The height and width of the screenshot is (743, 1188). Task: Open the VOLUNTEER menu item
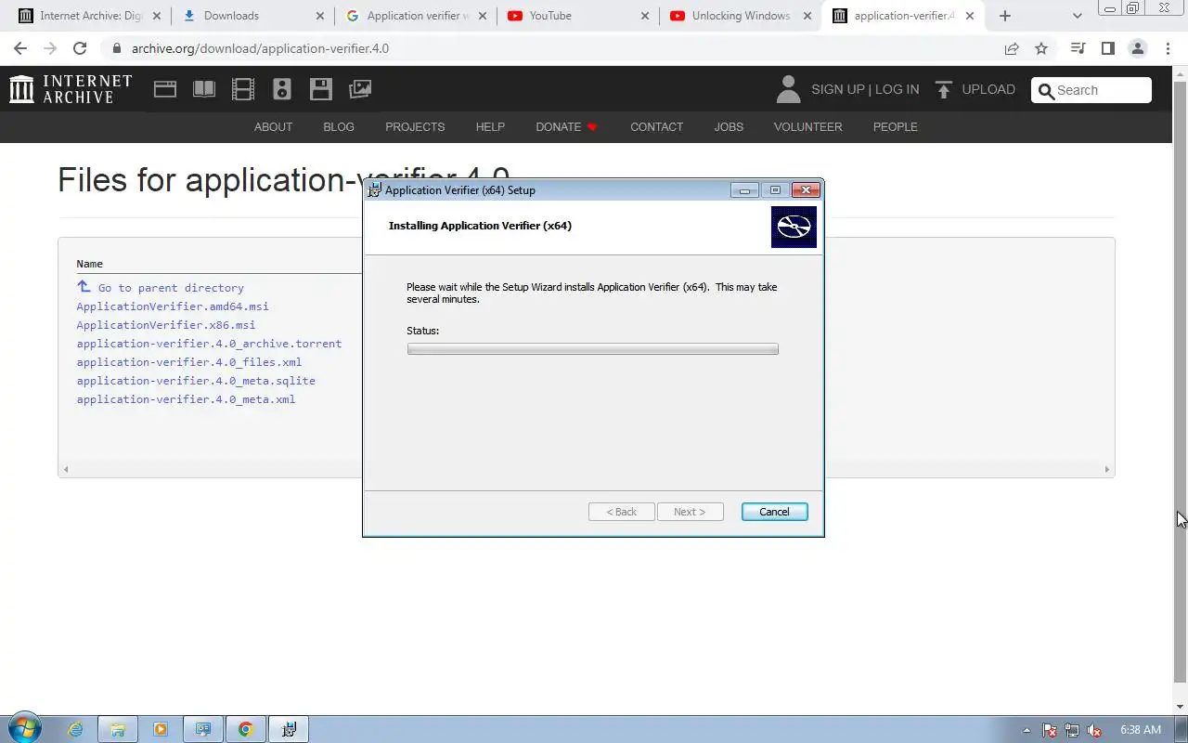click(807, 126)
